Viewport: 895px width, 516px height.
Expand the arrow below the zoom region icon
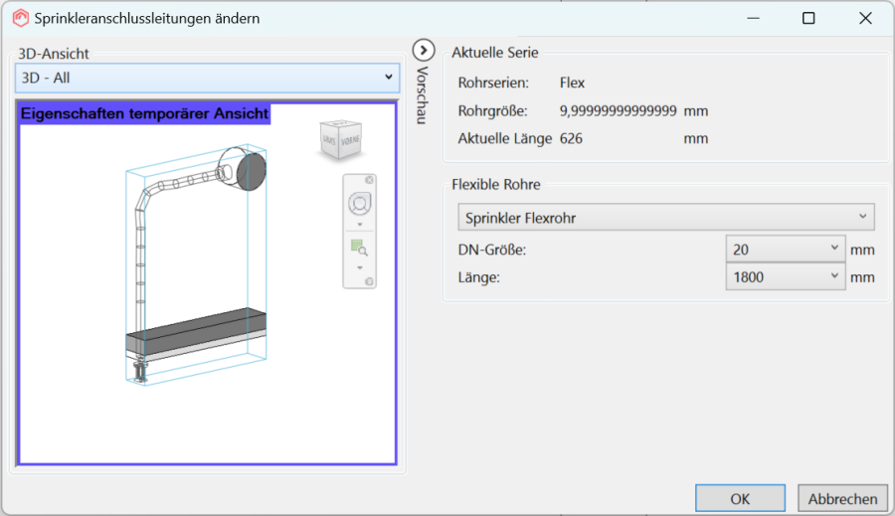tap(360, 267)
